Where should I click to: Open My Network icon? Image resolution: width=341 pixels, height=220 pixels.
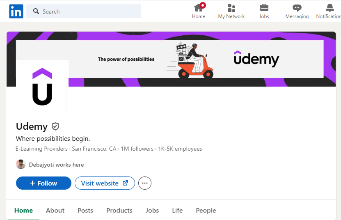point(231,8)
